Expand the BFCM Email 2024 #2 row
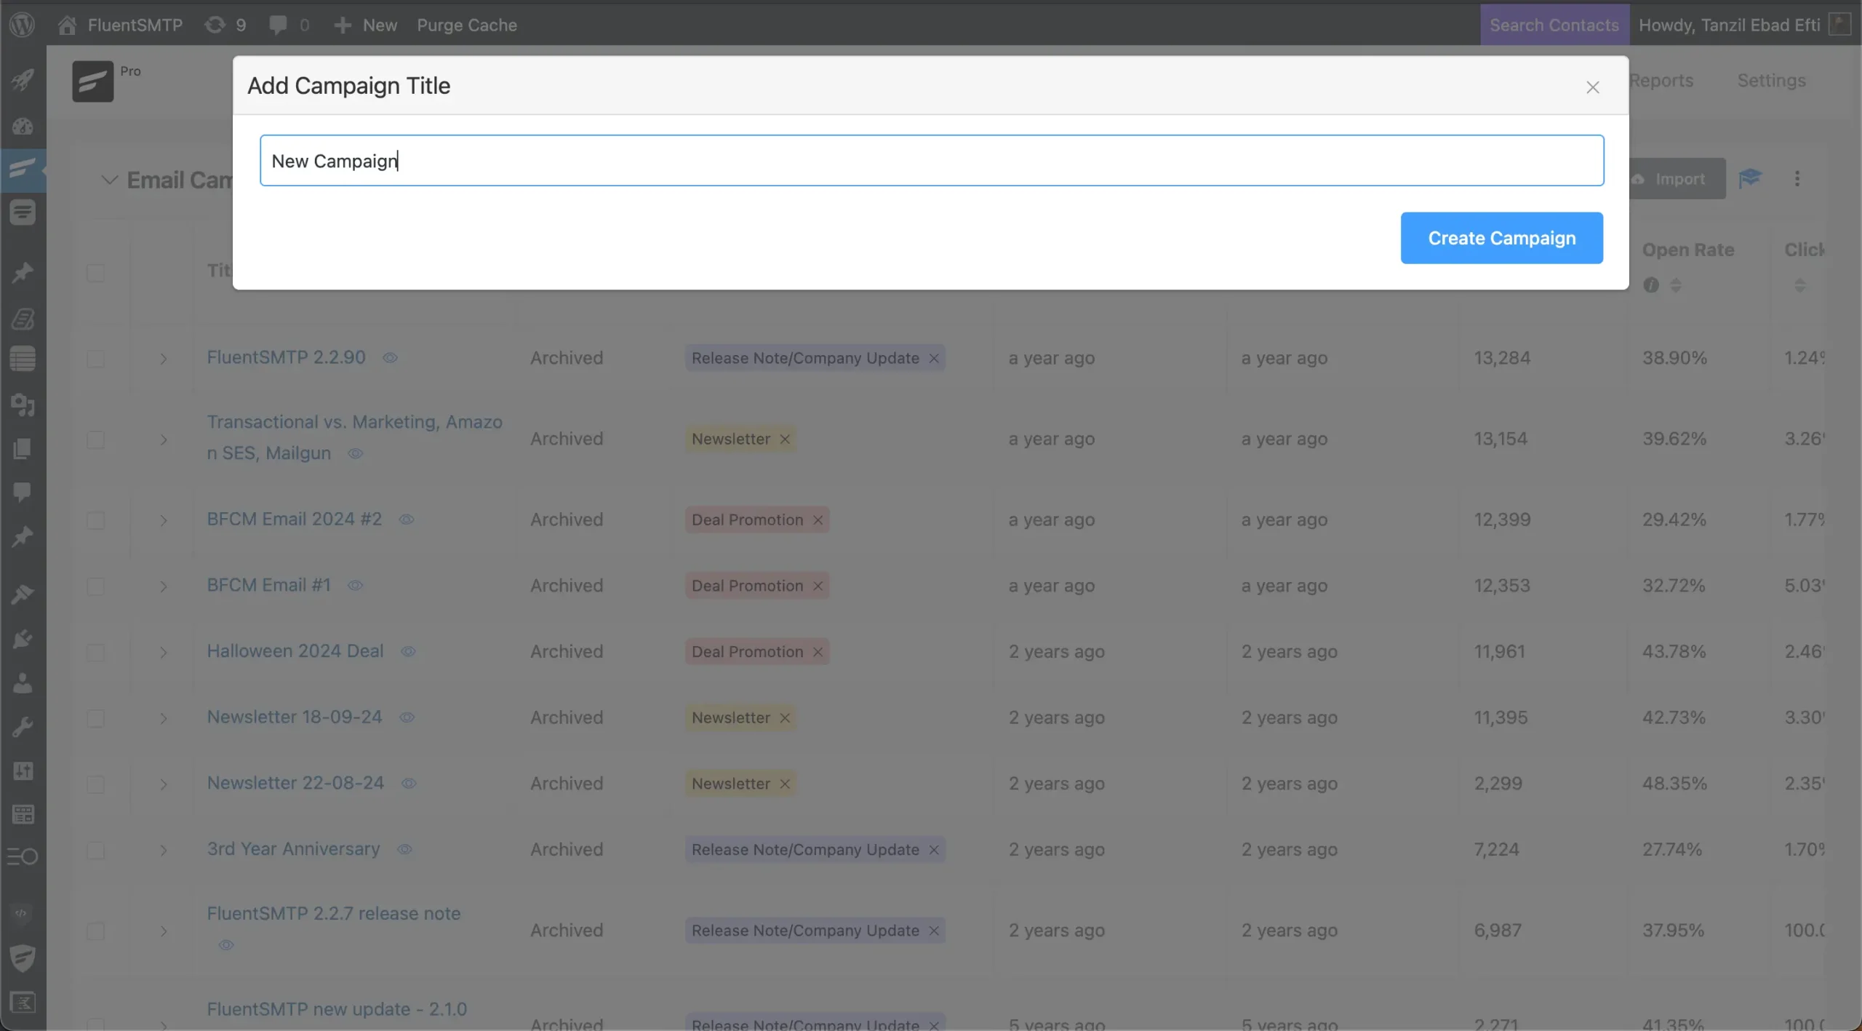Viewport: 1862px width, 1031px height. [164, 520]
